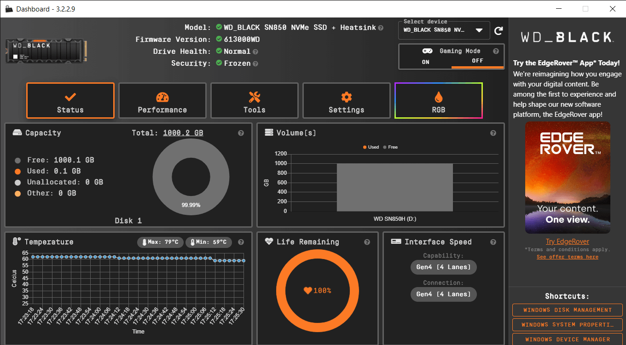Click the Free: 1000.1 GB legend entry
This screenshot has width=626, height=345.
pyautogui.click(x=54, y=160)
